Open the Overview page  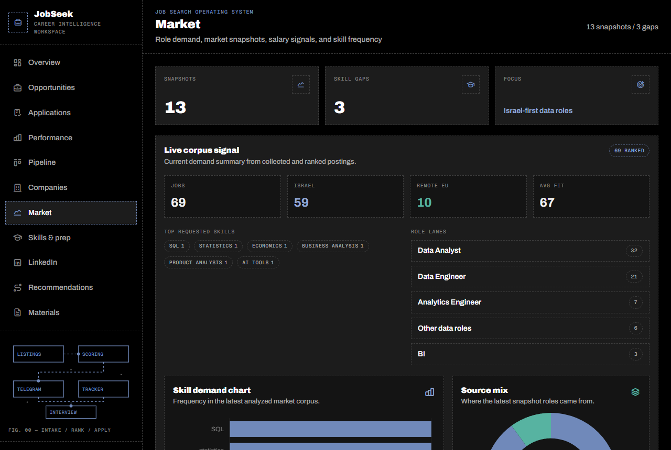click(x=71, y=63)
